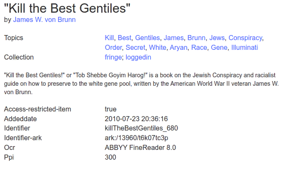Click the White topic link

coord(158,48)
